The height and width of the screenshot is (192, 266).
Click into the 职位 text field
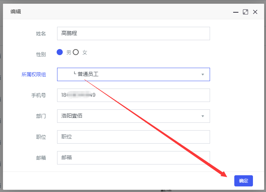coord(134,137)
